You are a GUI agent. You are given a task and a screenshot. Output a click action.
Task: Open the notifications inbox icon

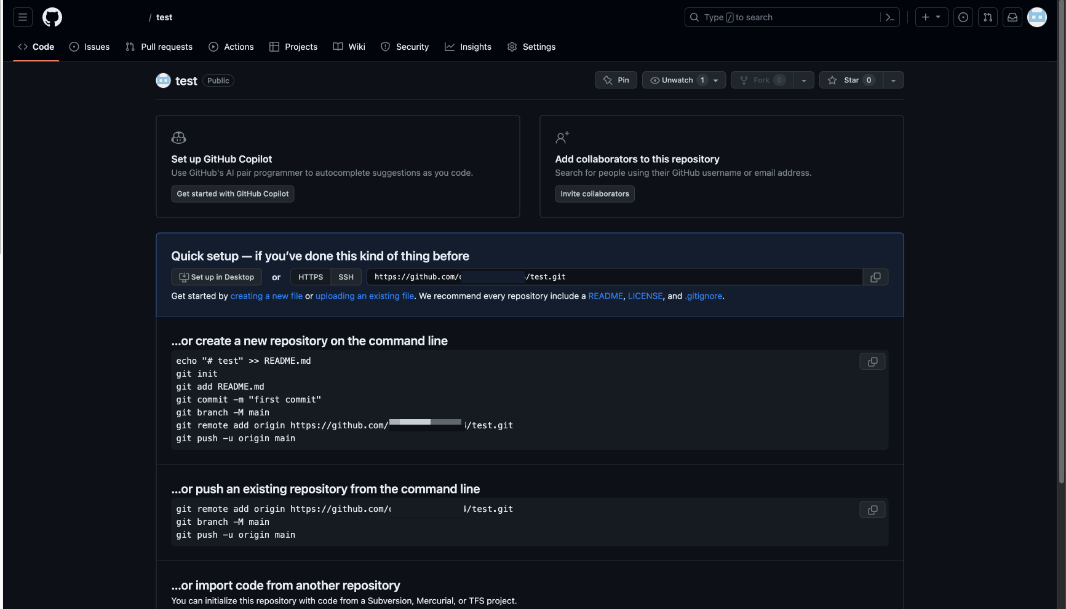pos(1012,17)
